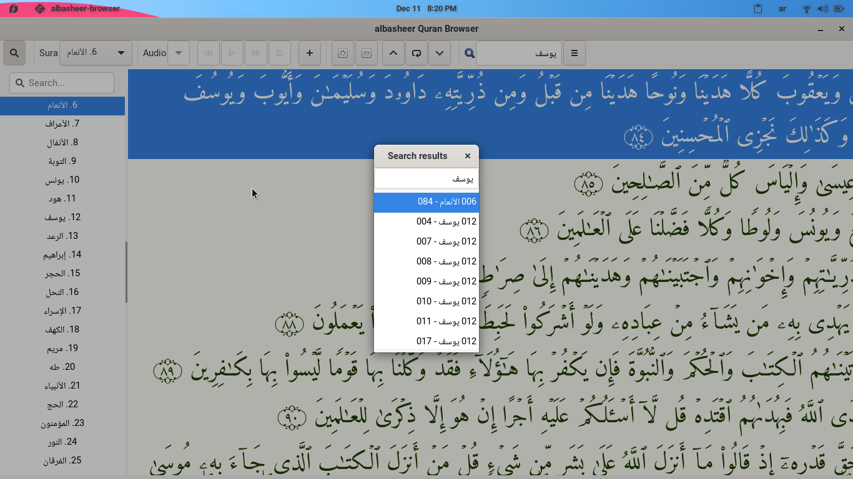Open the volume speaker tray icon
The width and height of the screenshot is (853, 479).
(x=822, y=9)
